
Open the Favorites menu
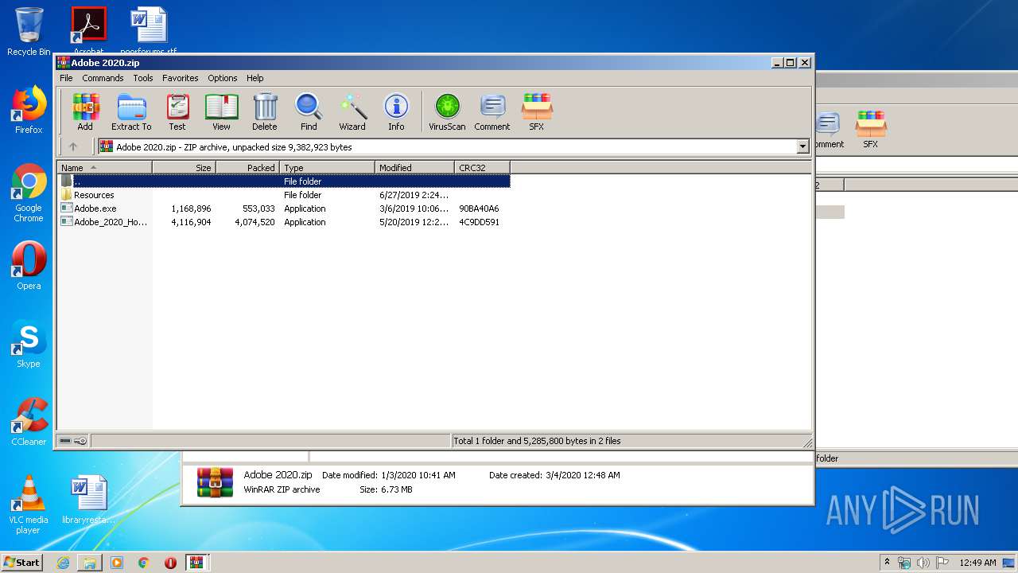(x=181, y=78)
